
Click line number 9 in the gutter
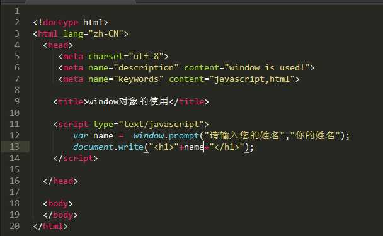17,101
